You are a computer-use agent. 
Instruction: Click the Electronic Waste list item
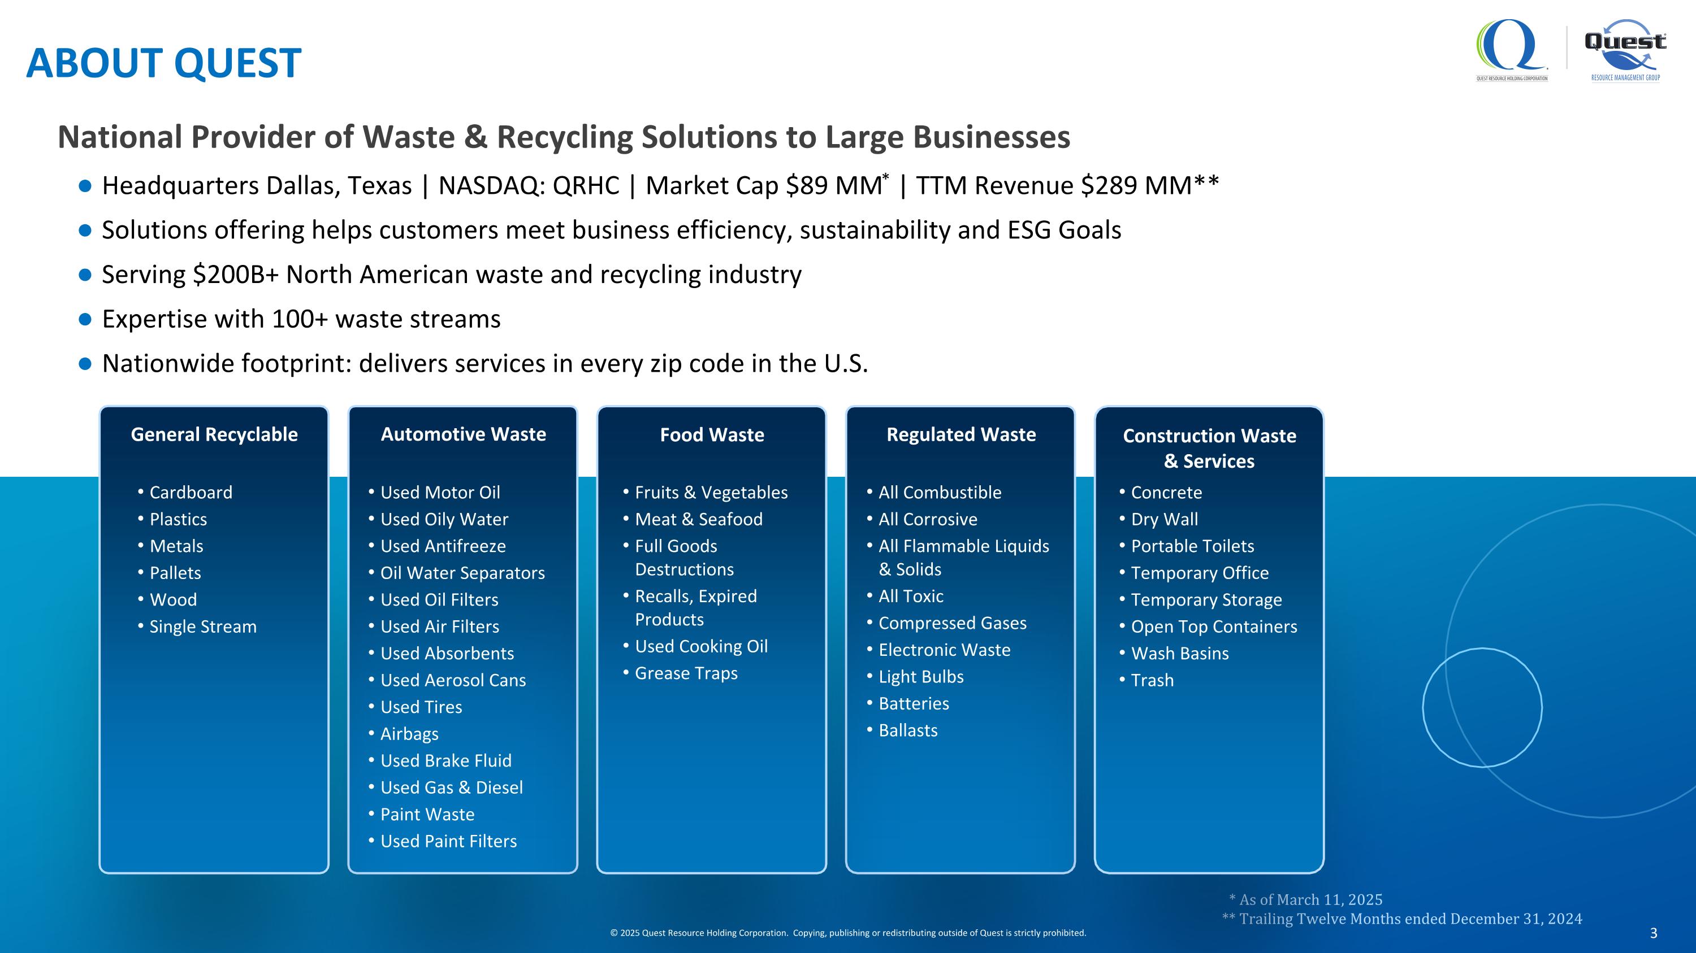point(944,650)
